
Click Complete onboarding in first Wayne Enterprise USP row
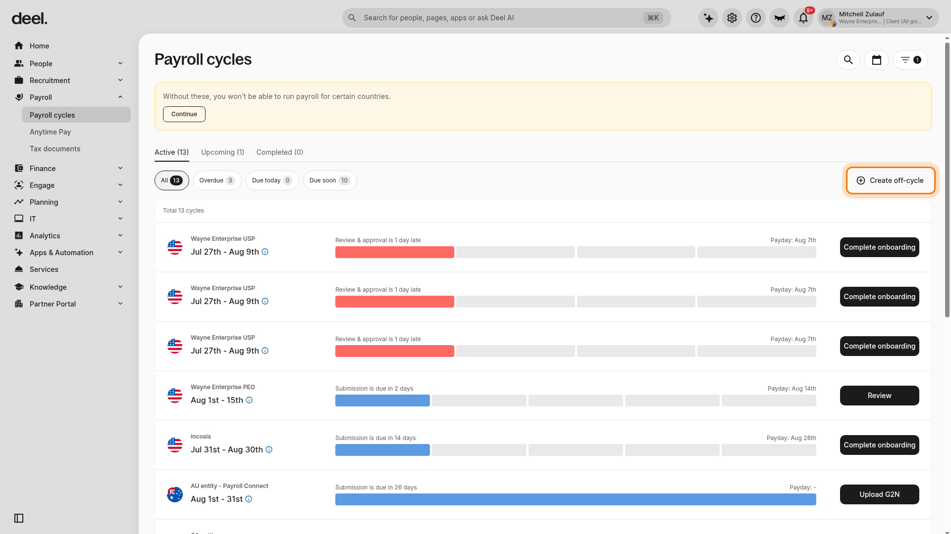[879, 247]
